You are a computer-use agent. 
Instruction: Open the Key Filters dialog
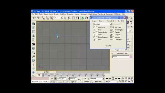(99, 82)
